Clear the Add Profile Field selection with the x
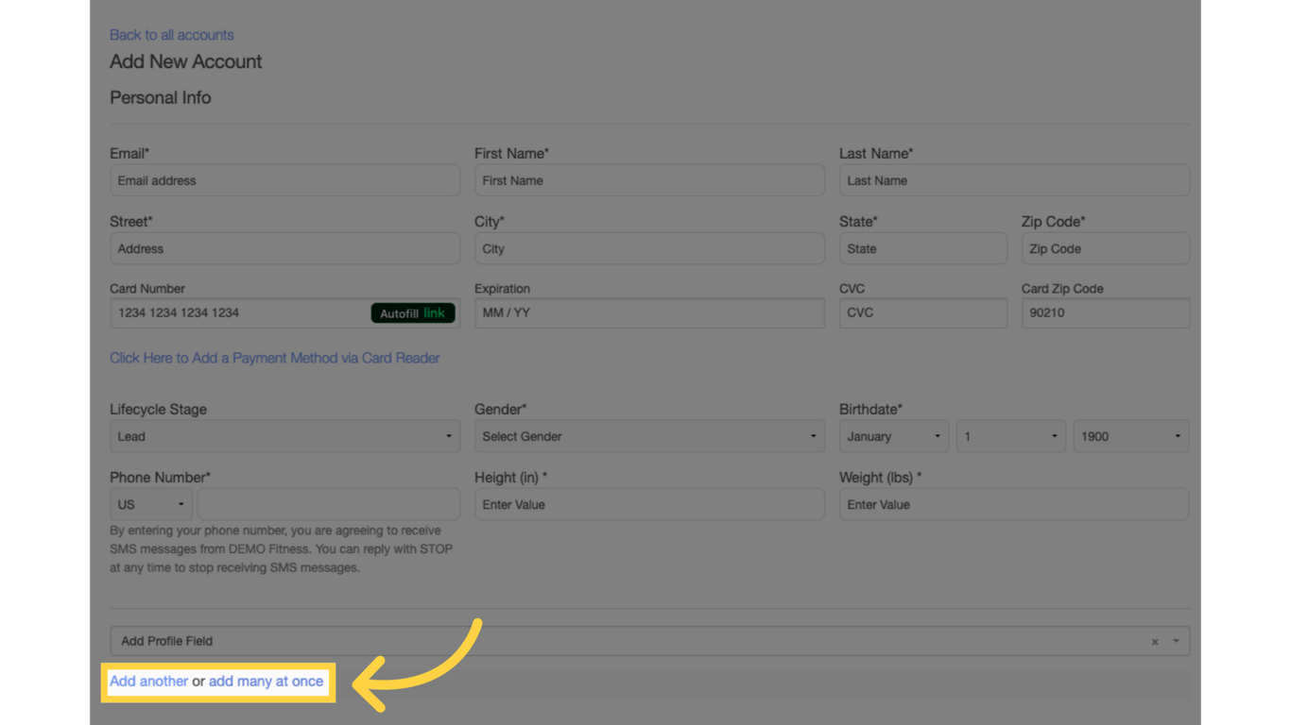1291x725 pixels. point(1154,641)
